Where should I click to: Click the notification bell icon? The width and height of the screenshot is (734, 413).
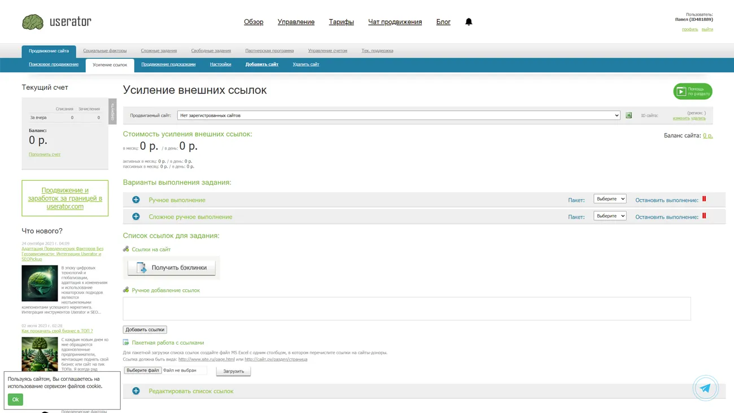(469, 22)
